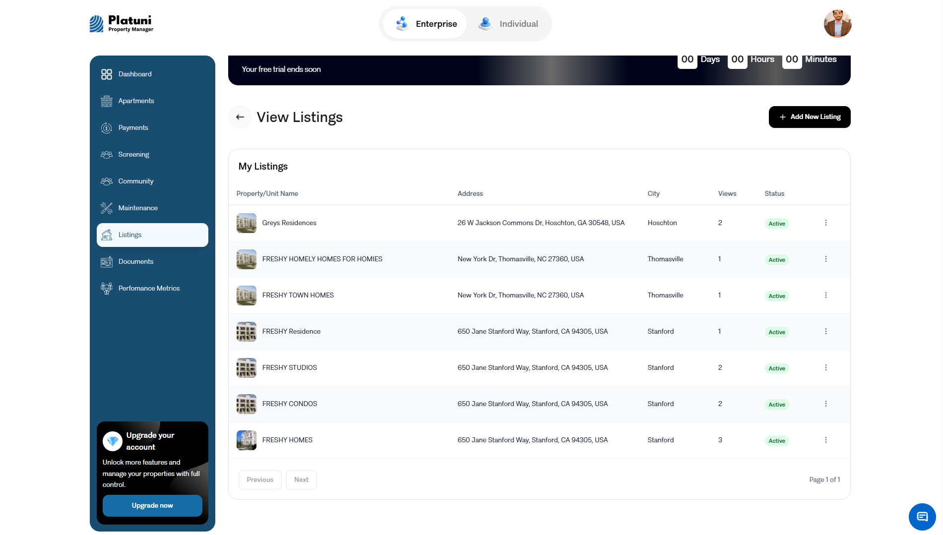Click the Payments coin icon
This screenshot has height=535, width=943.
coord(107,128)
